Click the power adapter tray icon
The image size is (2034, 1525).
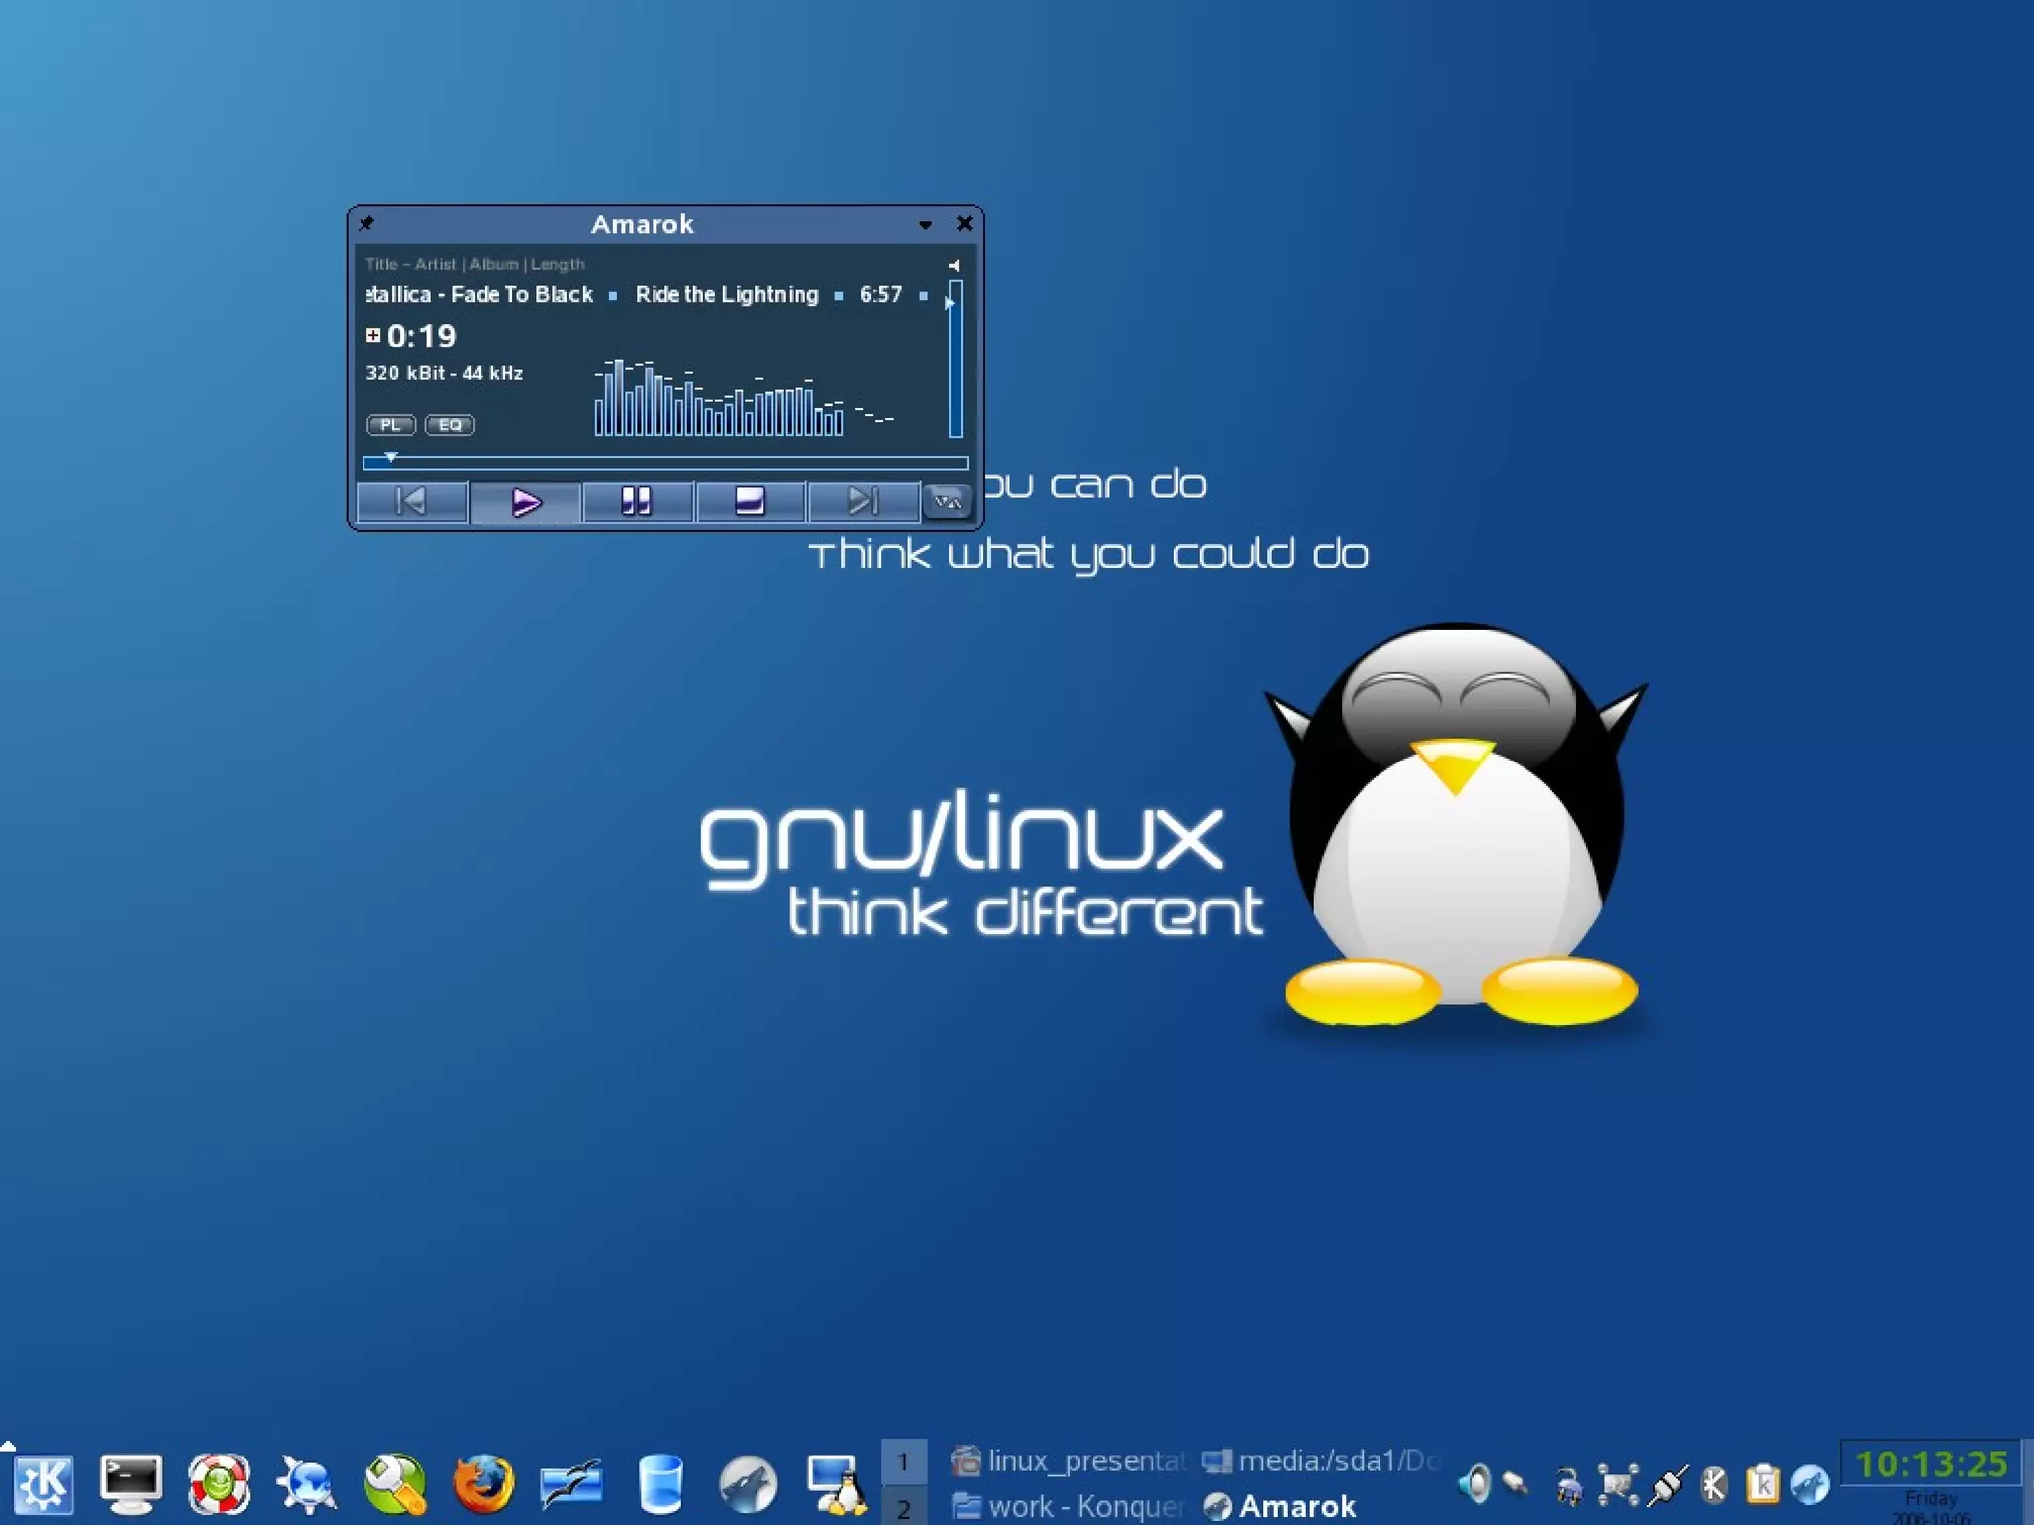coord(1569,1486)
